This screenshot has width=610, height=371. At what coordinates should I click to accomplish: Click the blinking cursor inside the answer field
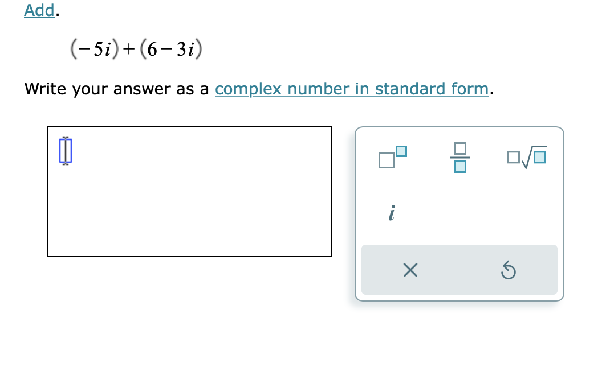(x=64, y=151)
